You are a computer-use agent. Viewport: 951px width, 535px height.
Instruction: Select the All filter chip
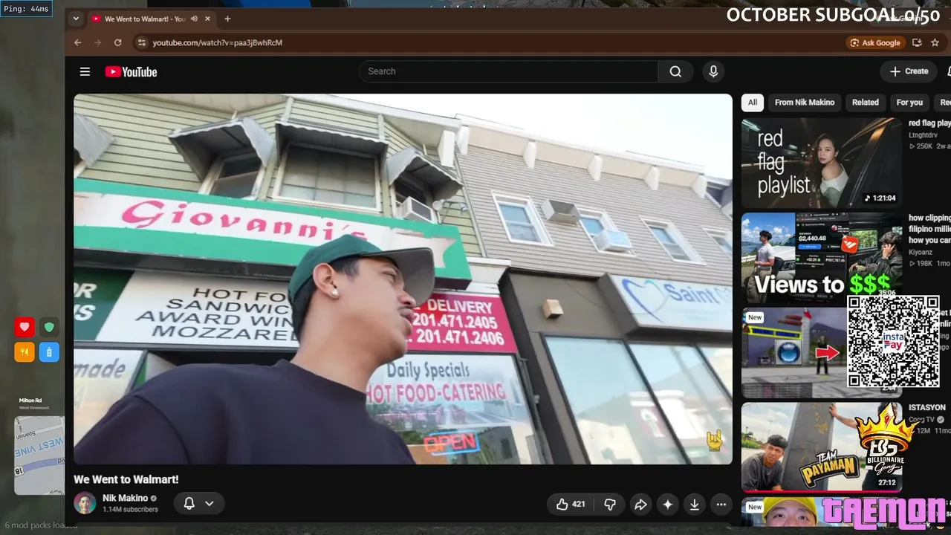[x=753, y=103]
